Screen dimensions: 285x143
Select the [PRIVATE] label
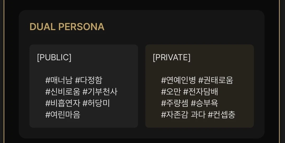172,57
